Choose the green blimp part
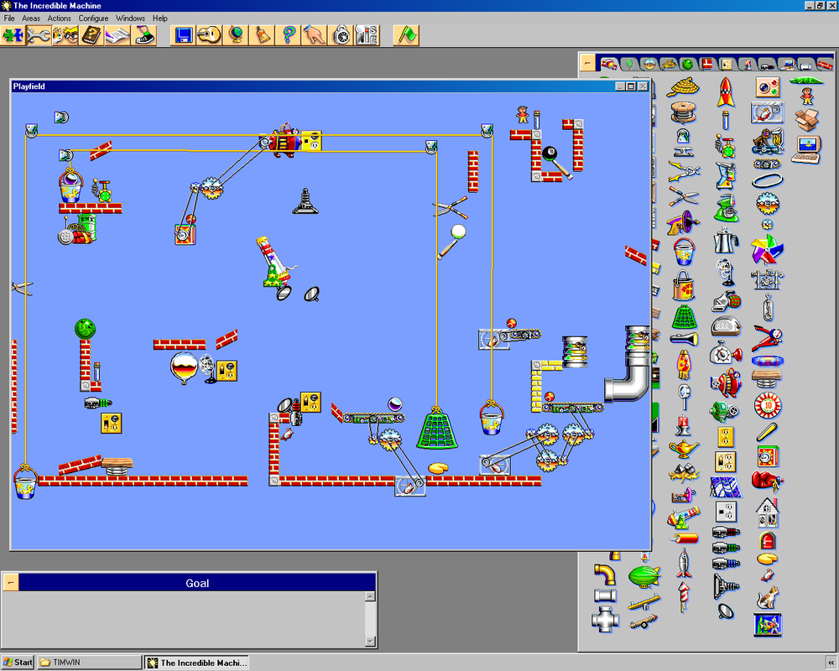Screen dimensions: 839x671 click(x=644, y=575)
